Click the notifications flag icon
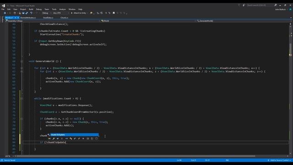 pyautogui.click(x=239, y=5)
